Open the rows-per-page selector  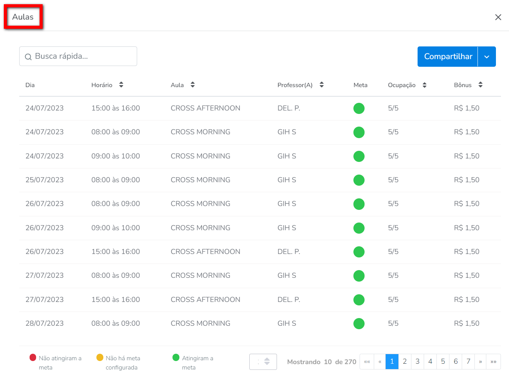pyautogui.click(x=263, y=361)
